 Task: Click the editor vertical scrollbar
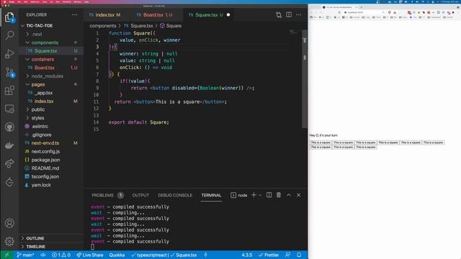pyautogui.click(x=305, y=78)
